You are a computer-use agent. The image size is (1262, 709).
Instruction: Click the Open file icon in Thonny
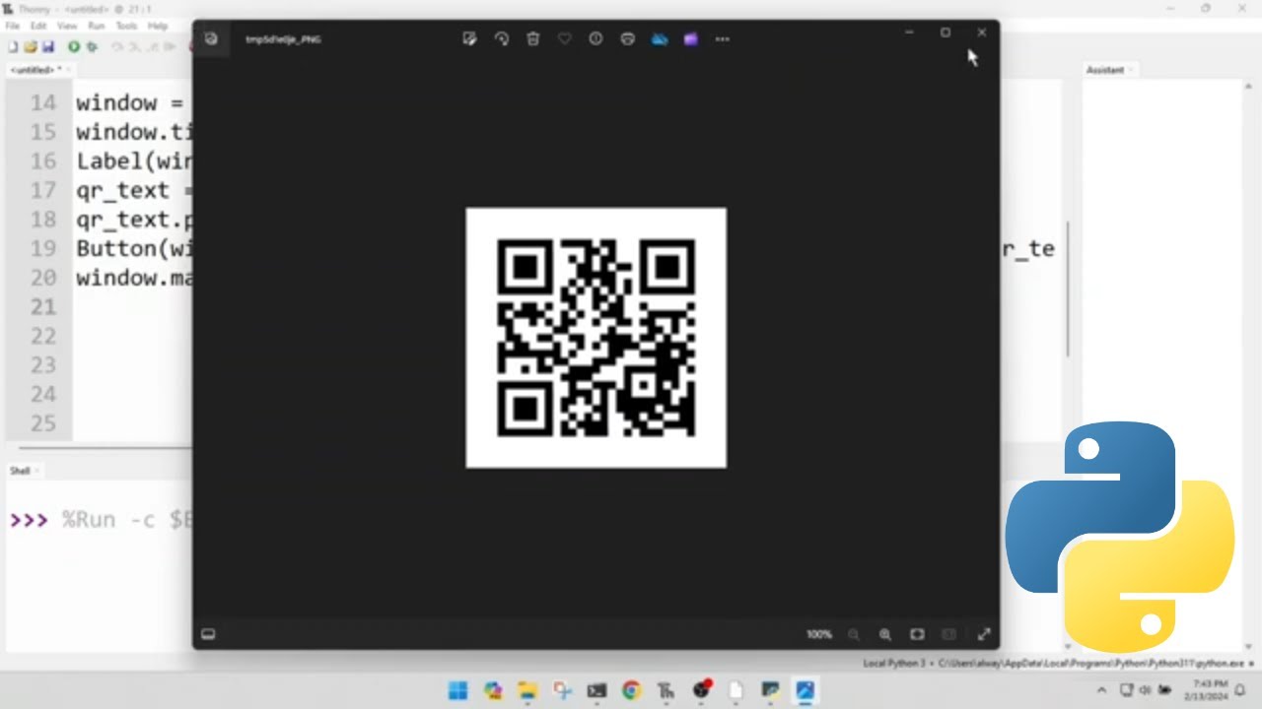click(x=30, y=46)
